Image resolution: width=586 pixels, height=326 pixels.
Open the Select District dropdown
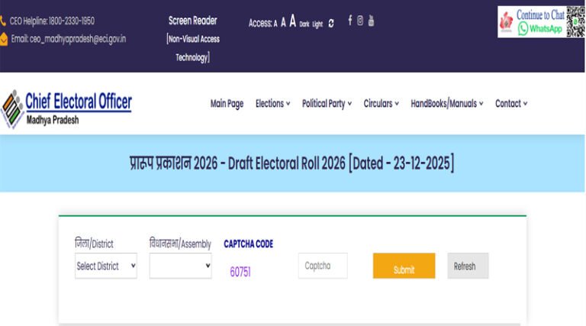coord(106,266)
